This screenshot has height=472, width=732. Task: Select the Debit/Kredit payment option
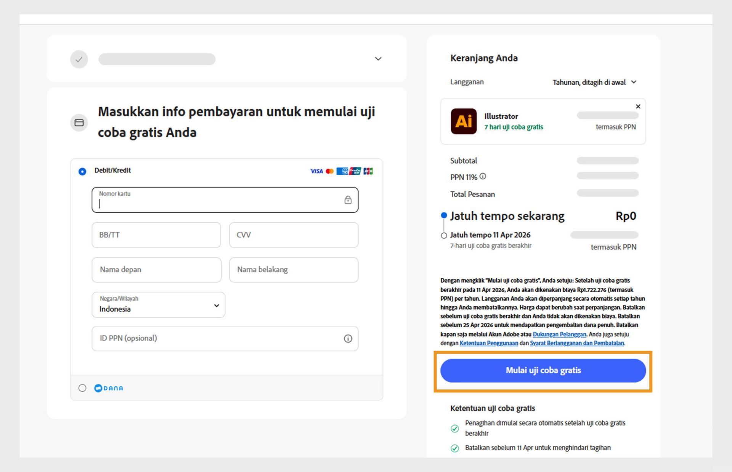(82, 171)
